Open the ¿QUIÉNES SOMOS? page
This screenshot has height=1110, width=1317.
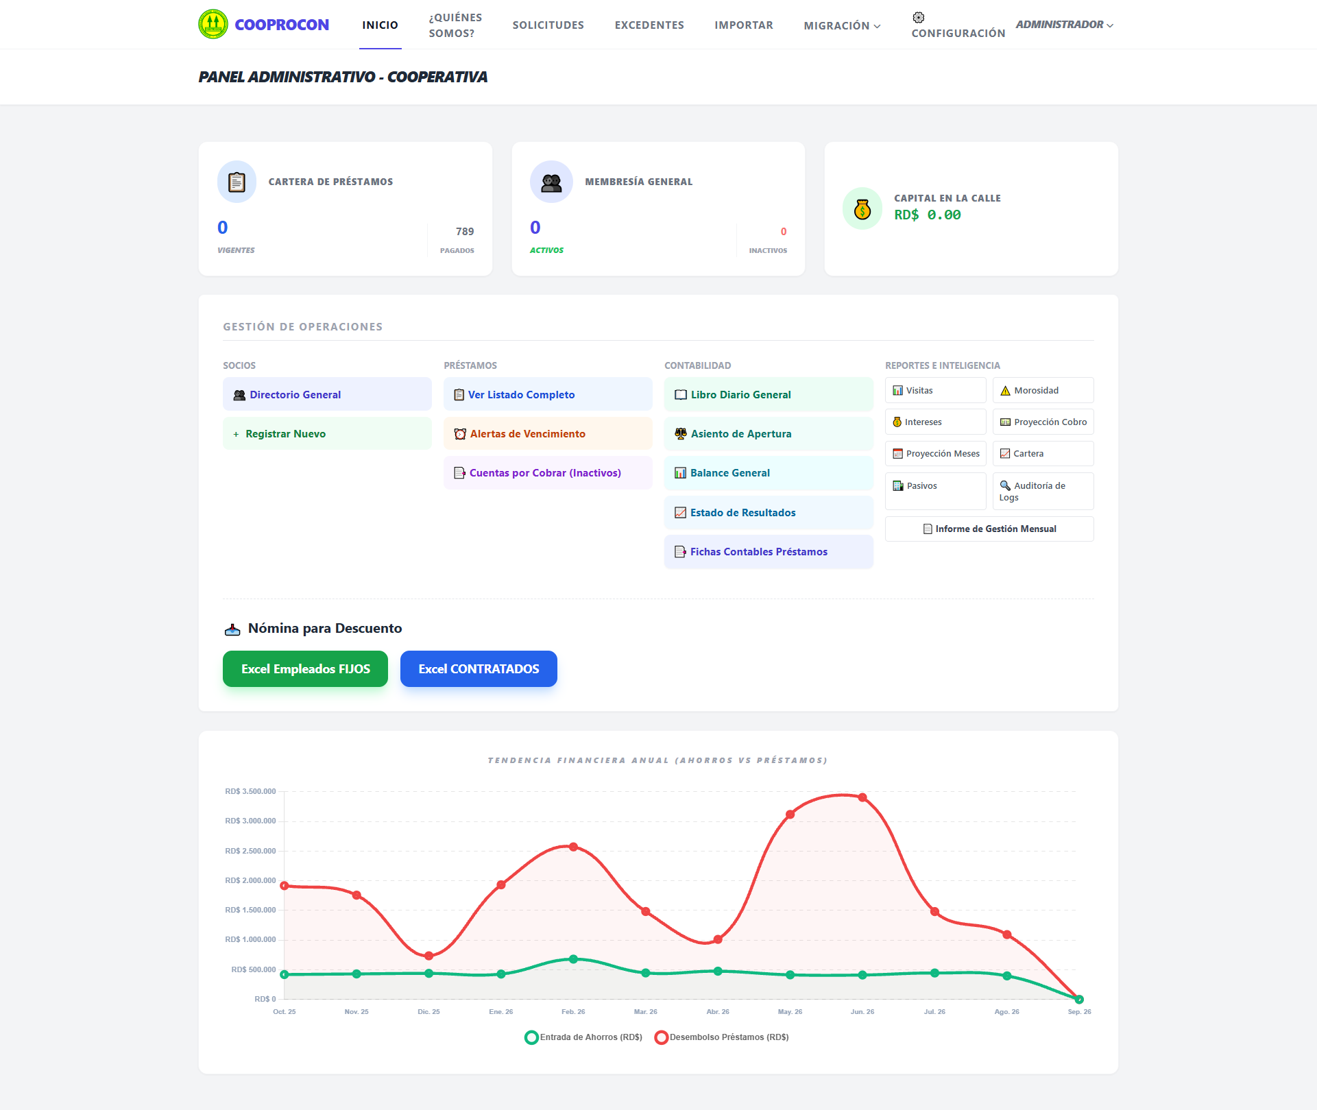455,25
